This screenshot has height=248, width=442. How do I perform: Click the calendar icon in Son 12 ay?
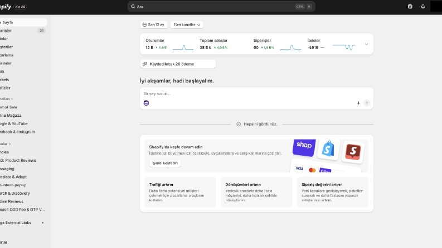(x=144, y=24)
